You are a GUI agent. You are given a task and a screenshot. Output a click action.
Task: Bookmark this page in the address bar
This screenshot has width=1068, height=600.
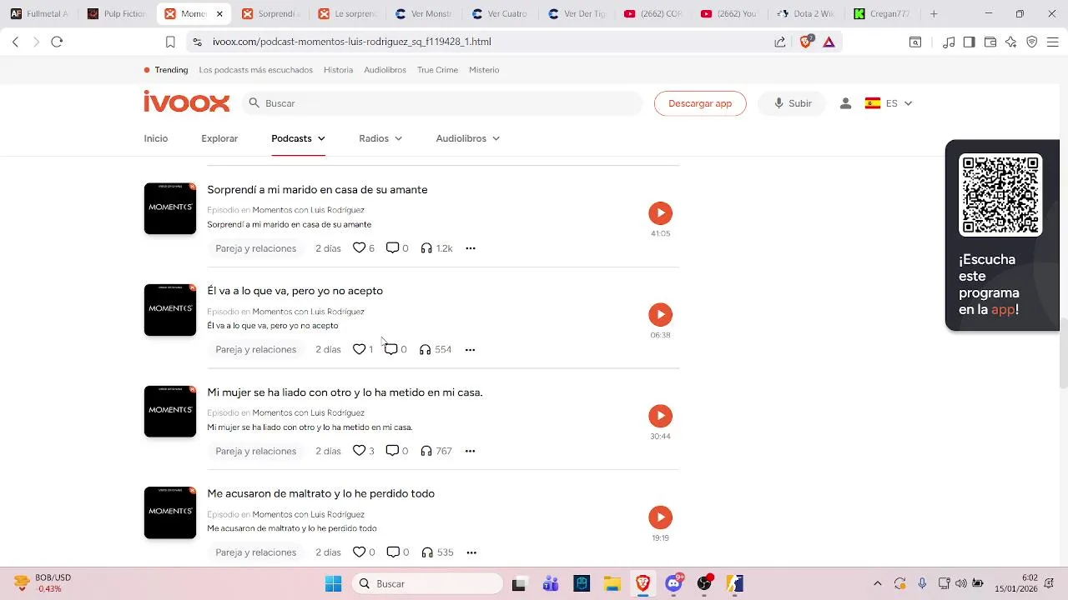[170, 42]
